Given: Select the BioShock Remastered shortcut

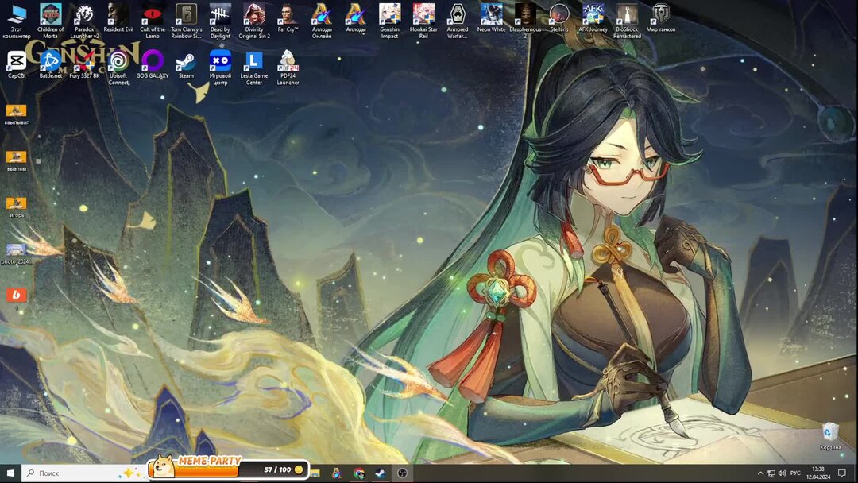Looking at the screenshot, I should [x=627, y=21].
